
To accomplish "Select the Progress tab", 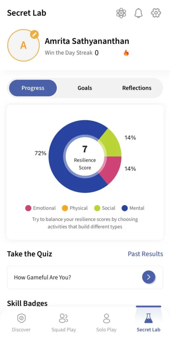I will [x=33, y=88].
